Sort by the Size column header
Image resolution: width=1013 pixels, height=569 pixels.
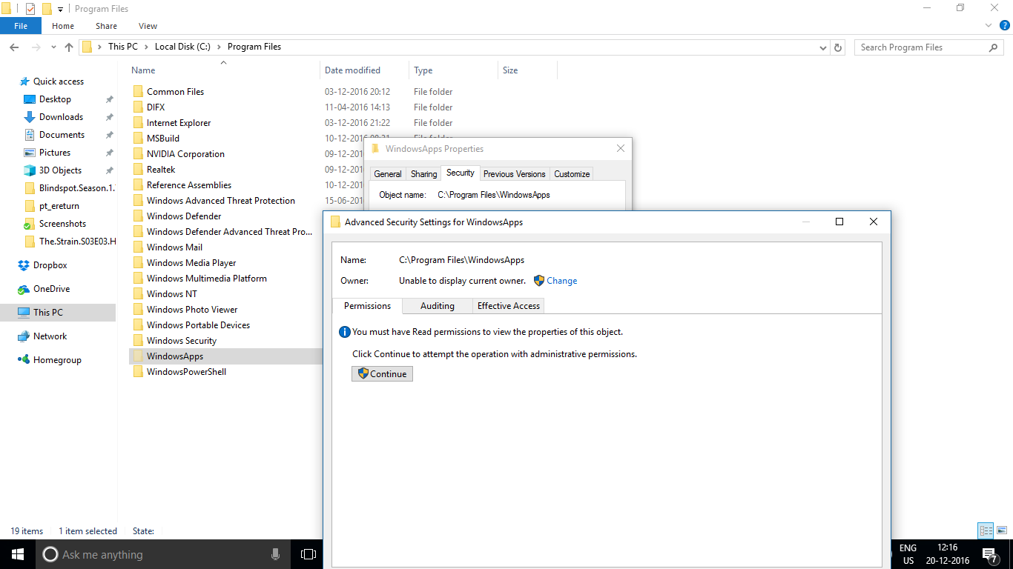pos(527,70)
